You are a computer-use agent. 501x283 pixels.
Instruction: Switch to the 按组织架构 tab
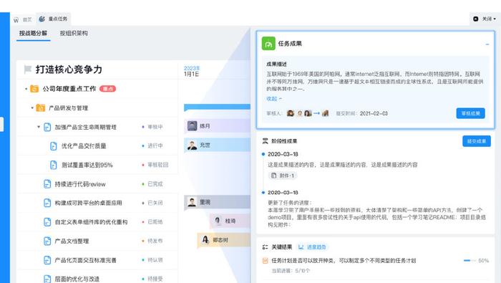[74, 33]
